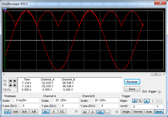Set Channel B coupling to 0
The image size is (168, 117).
point(93,112)
